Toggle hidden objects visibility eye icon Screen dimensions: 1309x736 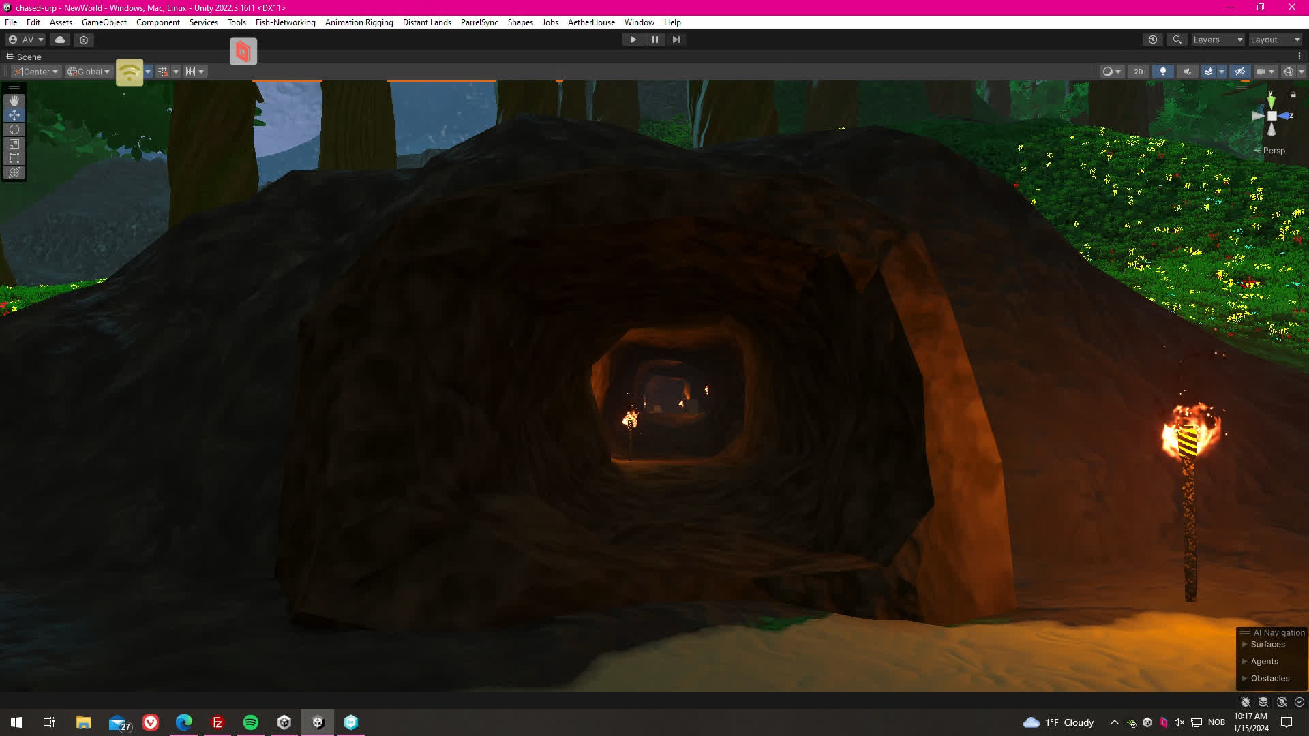1240,72
